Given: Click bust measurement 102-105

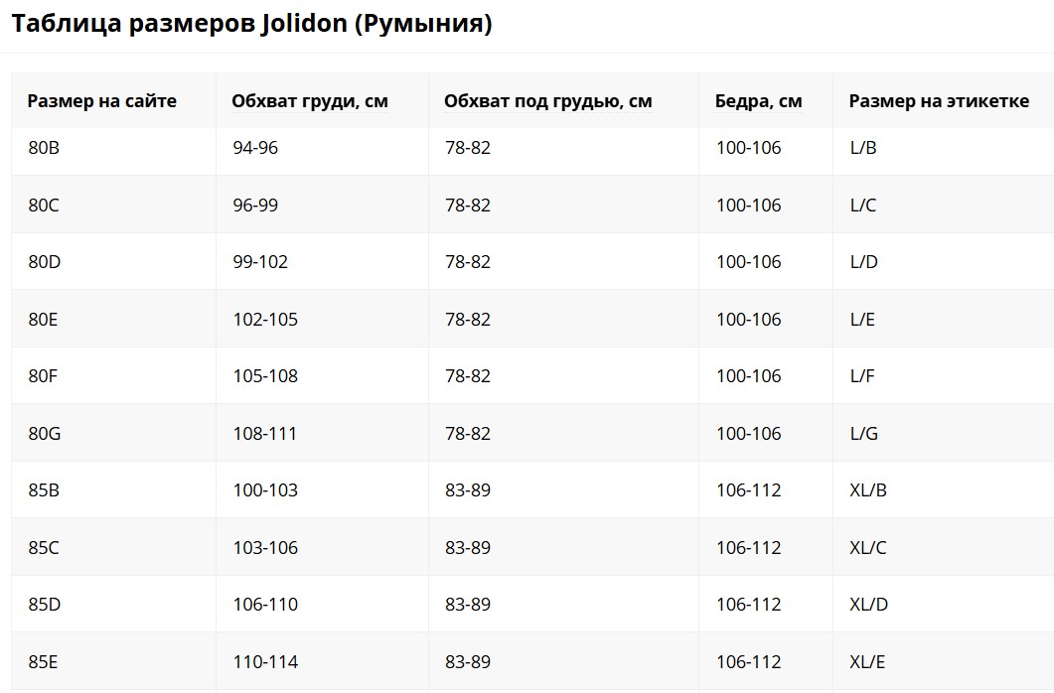Looking at the screenshot, I should click(265, 320).
